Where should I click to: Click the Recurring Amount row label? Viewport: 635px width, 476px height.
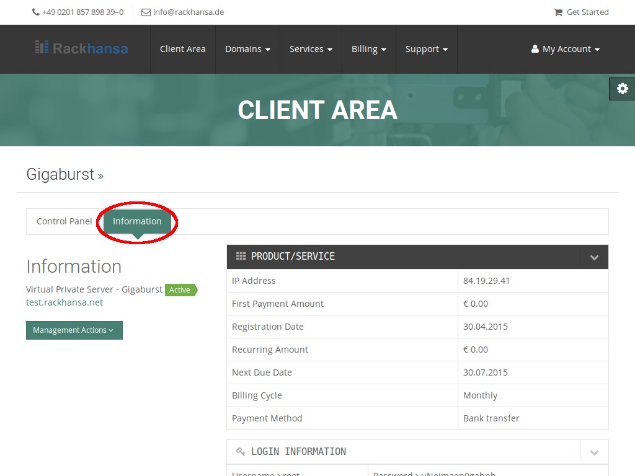[x=270, y=350]
